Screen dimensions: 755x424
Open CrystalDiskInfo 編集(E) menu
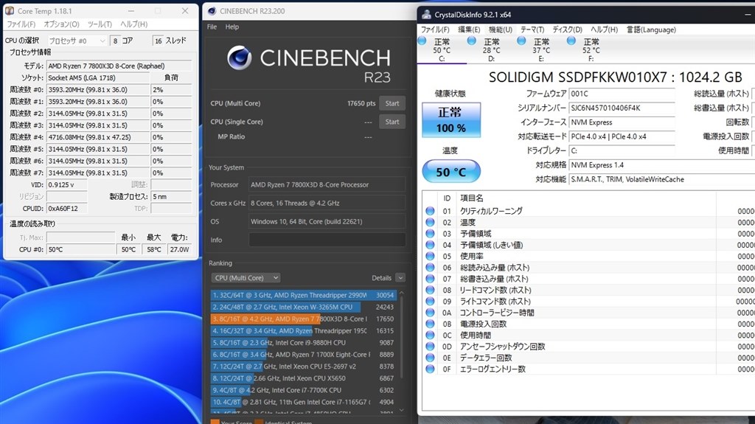point(469,30)
